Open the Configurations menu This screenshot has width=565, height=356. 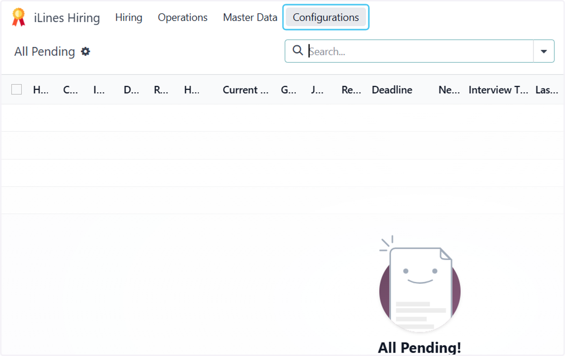coord(326,17)
